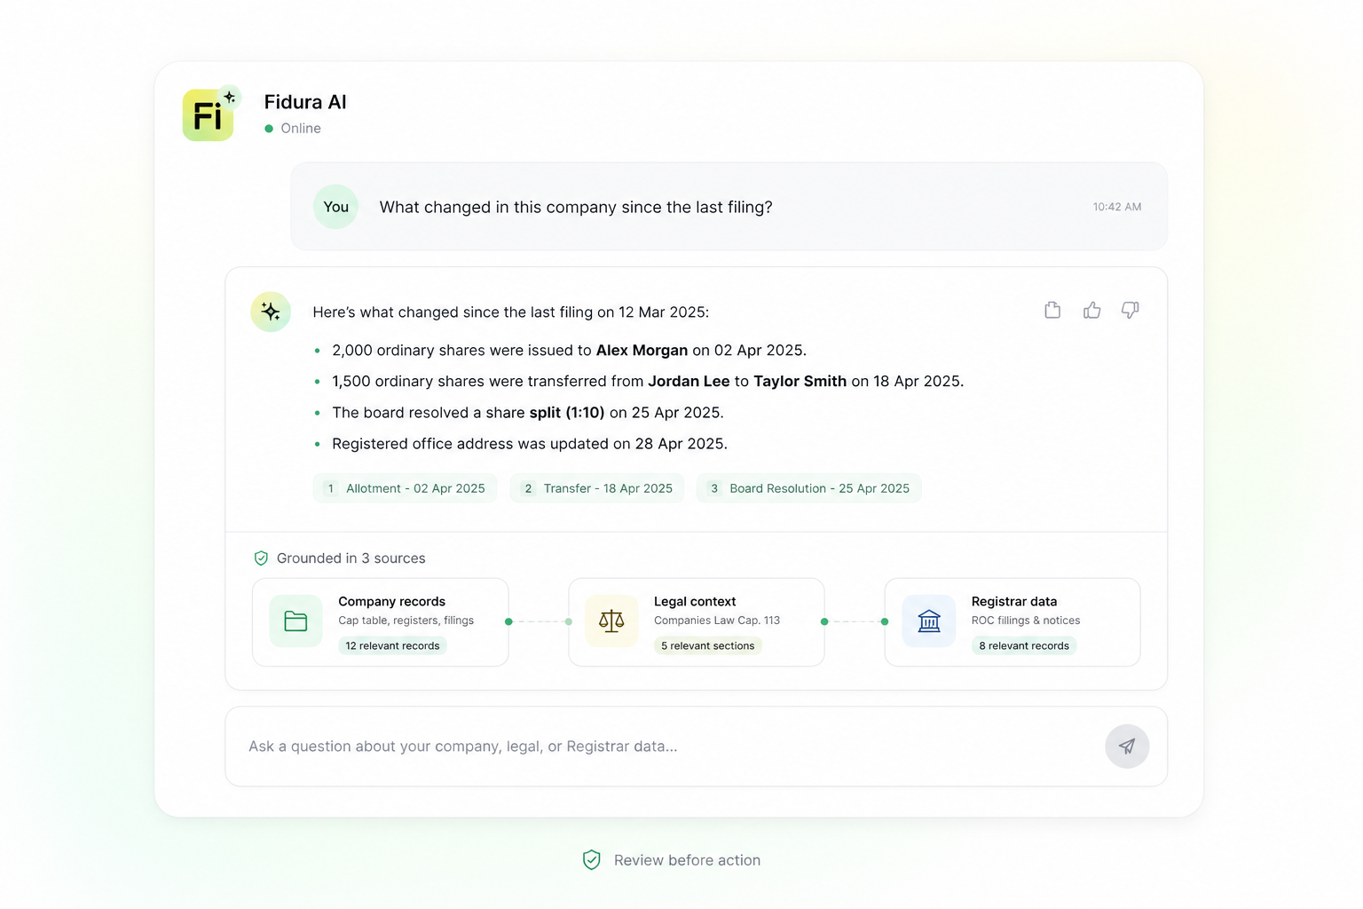Click the Fidura AI logo icon

click(x=209, y=115)
